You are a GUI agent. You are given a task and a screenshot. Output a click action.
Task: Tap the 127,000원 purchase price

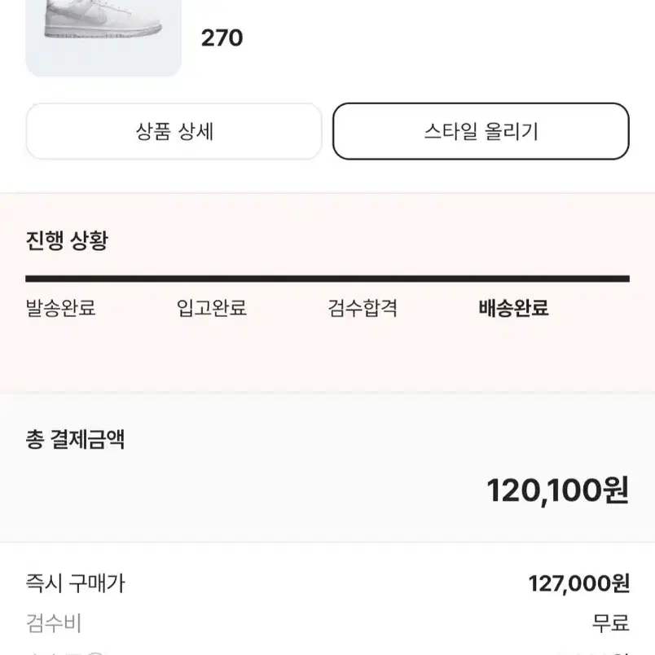579,583
